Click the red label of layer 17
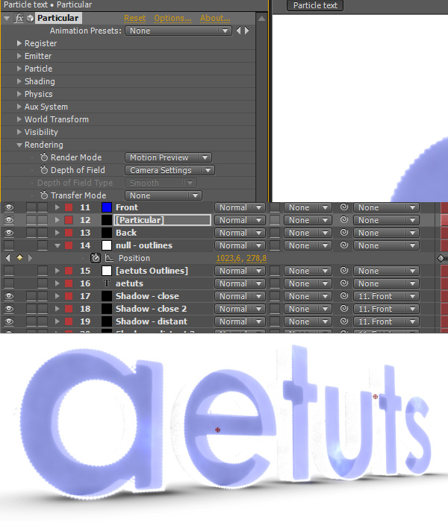448x522 pixels. click(69, 296)
